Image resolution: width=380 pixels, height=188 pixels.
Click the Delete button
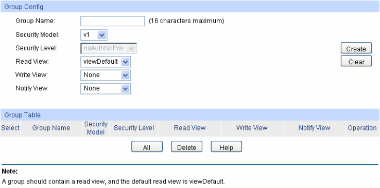pos(186,147)
